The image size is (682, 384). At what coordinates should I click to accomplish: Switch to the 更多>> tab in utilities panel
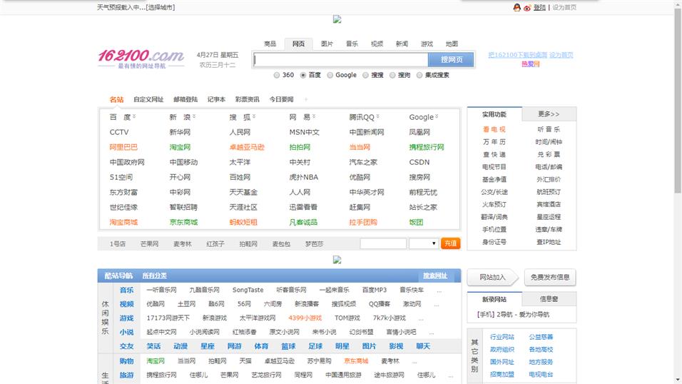549,114
